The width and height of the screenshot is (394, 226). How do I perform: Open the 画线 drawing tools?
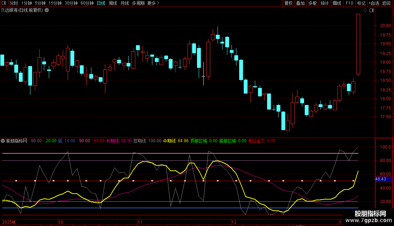337,3
